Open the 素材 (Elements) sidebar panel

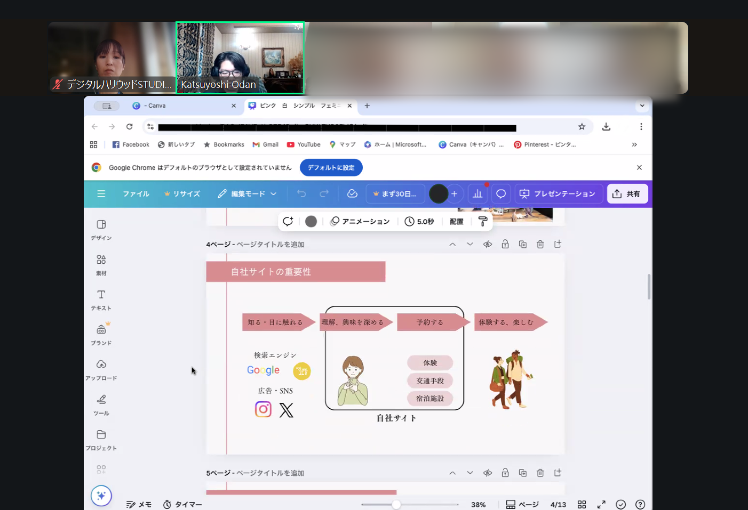click(x=101, y=264)
